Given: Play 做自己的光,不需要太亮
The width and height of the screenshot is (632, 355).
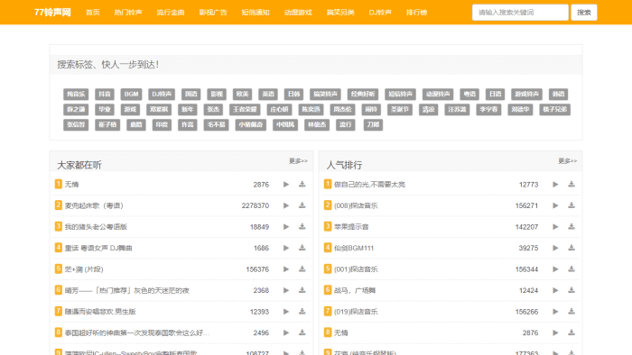Looking at the screenshot, I should point(555,185).
